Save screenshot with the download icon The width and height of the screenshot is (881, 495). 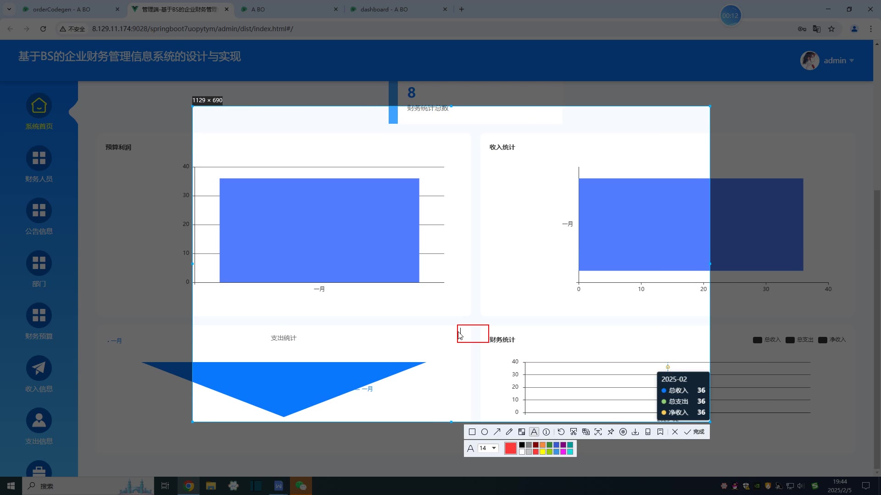(x=636, y=432)
